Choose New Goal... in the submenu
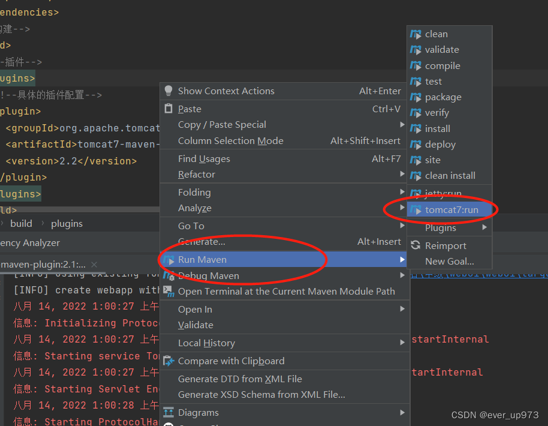The image size is (548, 426). click(450, 261)
